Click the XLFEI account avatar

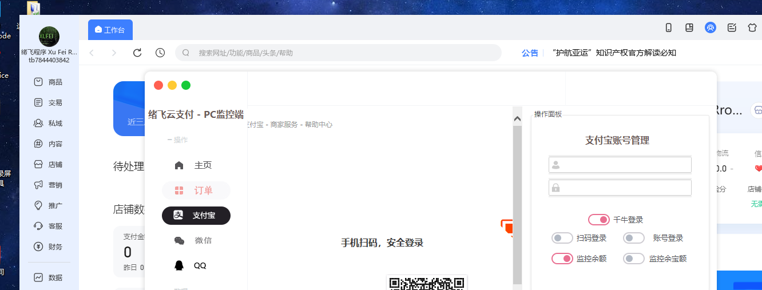pos(49,36)
